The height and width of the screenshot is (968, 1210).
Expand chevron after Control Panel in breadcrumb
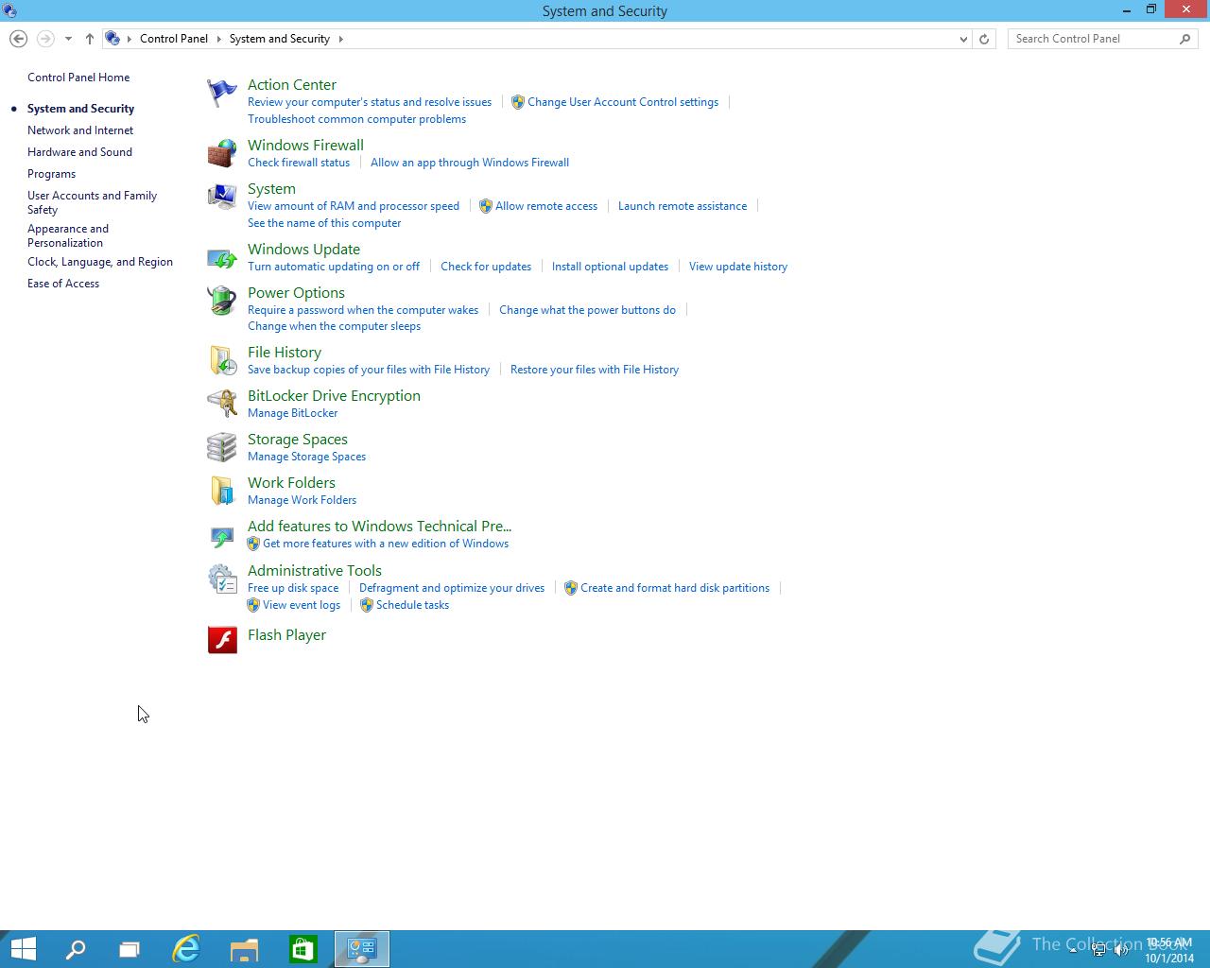click(x=218, y=39)
